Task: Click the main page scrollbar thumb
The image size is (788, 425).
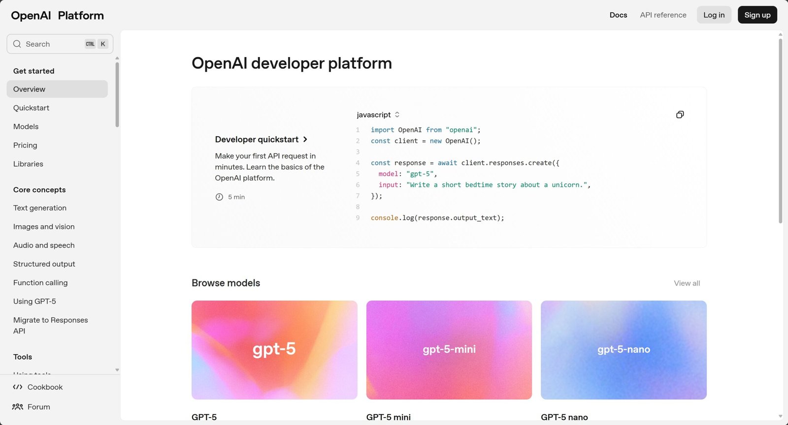Action: [x=780, y=130]
